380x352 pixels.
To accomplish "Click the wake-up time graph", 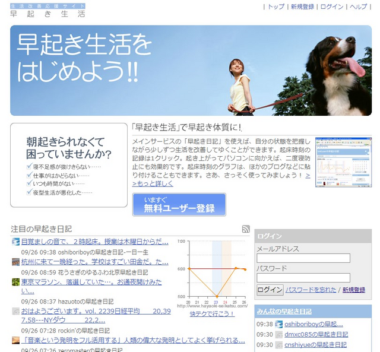I will tap(212, 273).
